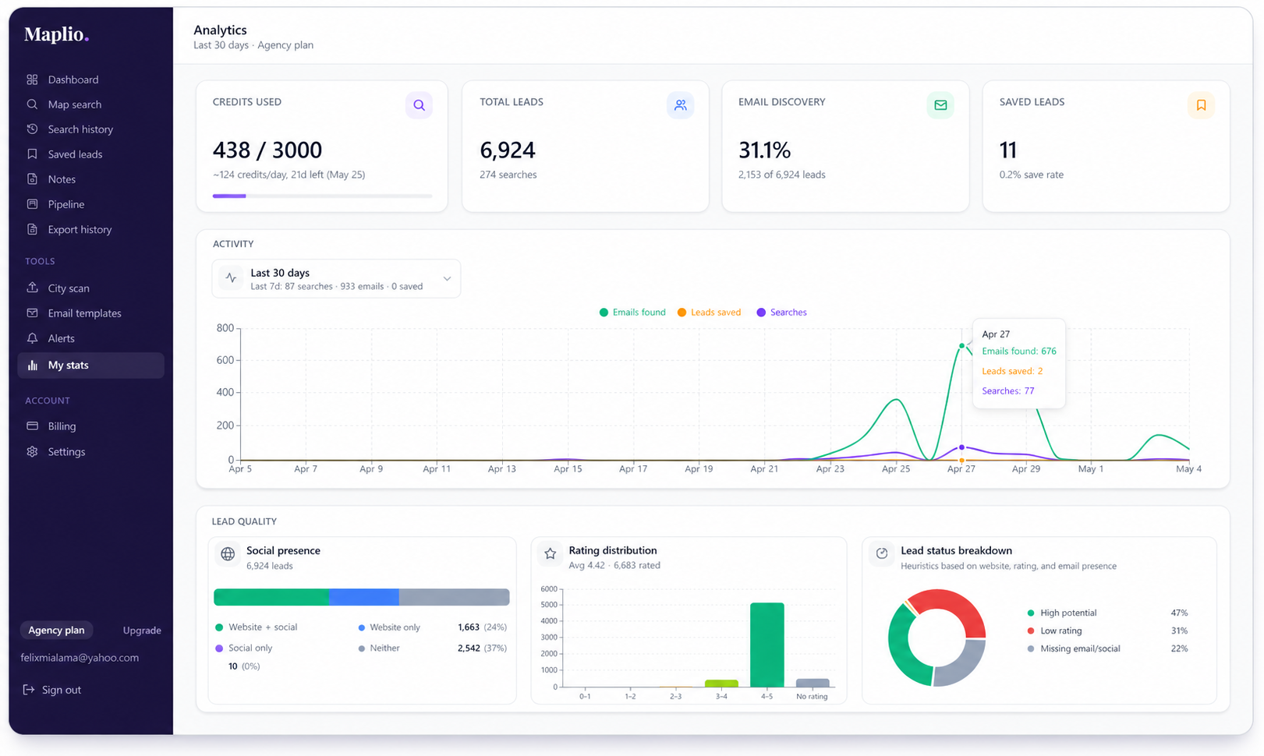This screenshot has width=1264, height=756.
Task: Click gray Neither segment in social bar
Action: coord(455,597)
